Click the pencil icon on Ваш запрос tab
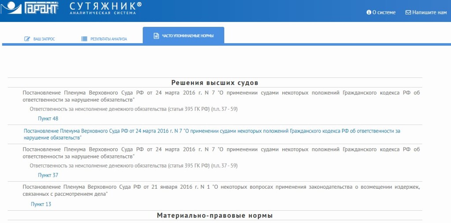This screenshot has height=223, width=451. tap(27, 39)
